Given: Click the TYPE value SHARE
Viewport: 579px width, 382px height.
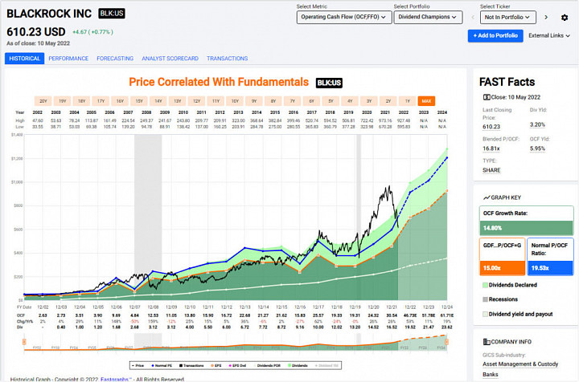Looking at the screenshot, I should click(x=491, y=170).
